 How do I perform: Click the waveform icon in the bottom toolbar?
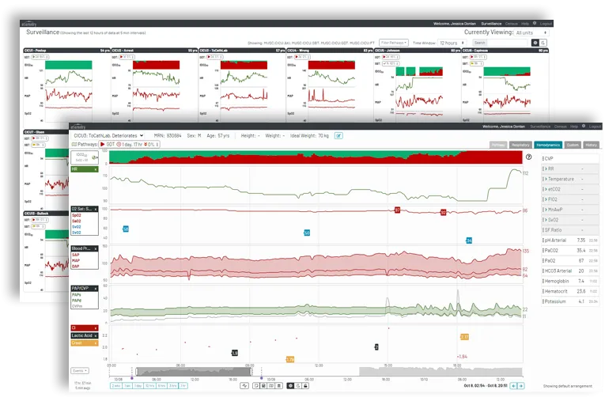click(244, 386)
